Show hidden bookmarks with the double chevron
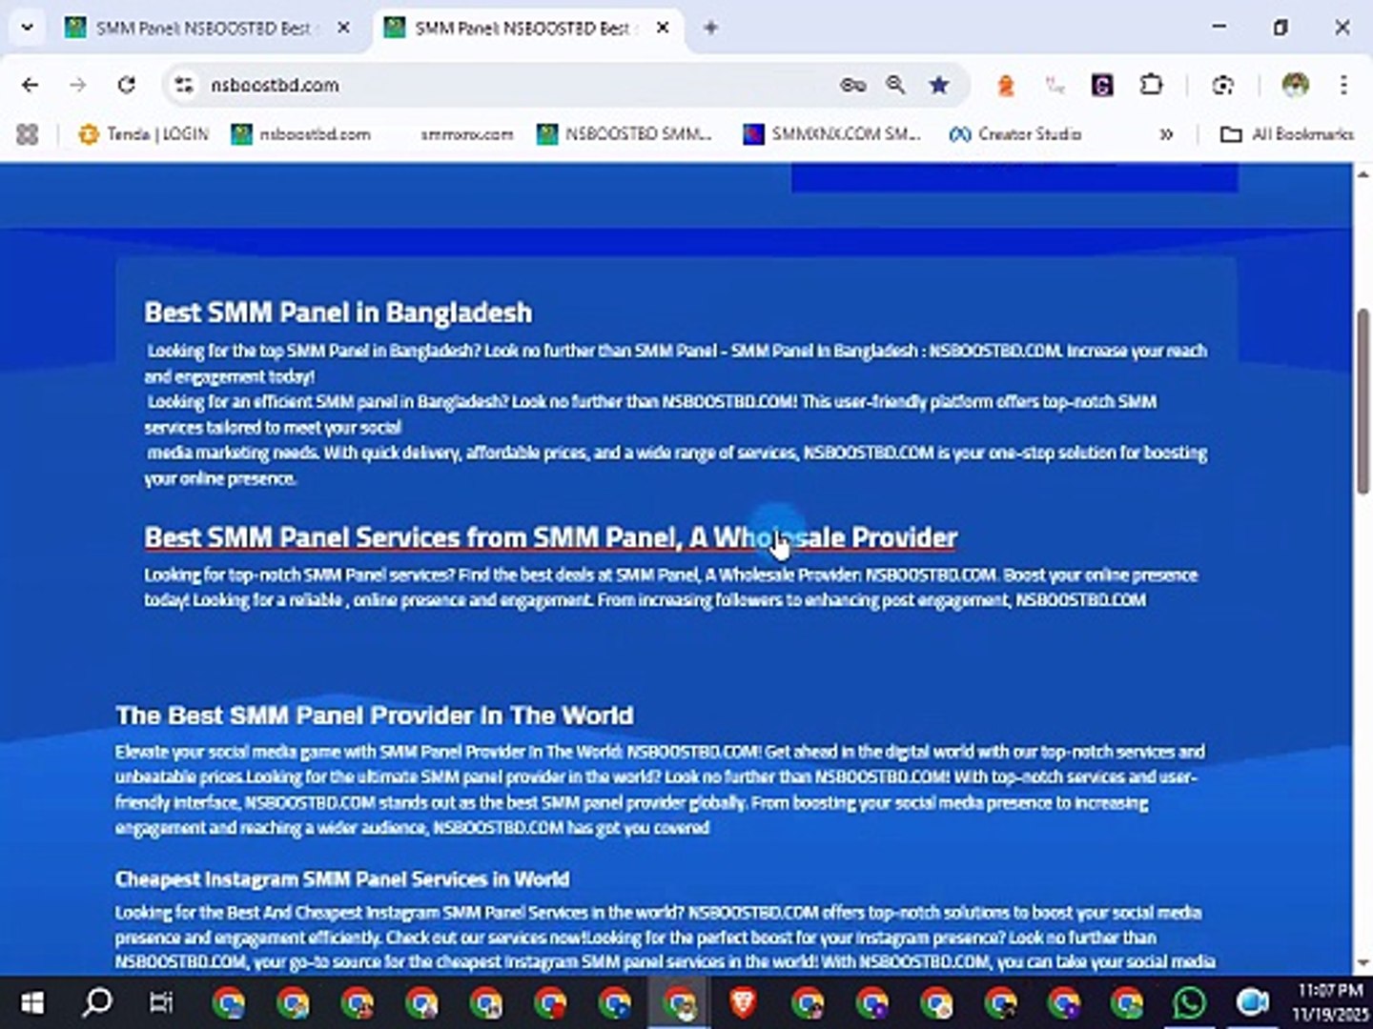This screenshot has height=1029, width=1373. pos(1165,134)
